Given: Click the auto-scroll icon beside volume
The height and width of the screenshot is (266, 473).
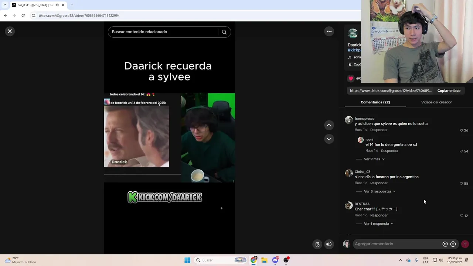Looking at the screenshot, I should (x=317, y=244).
